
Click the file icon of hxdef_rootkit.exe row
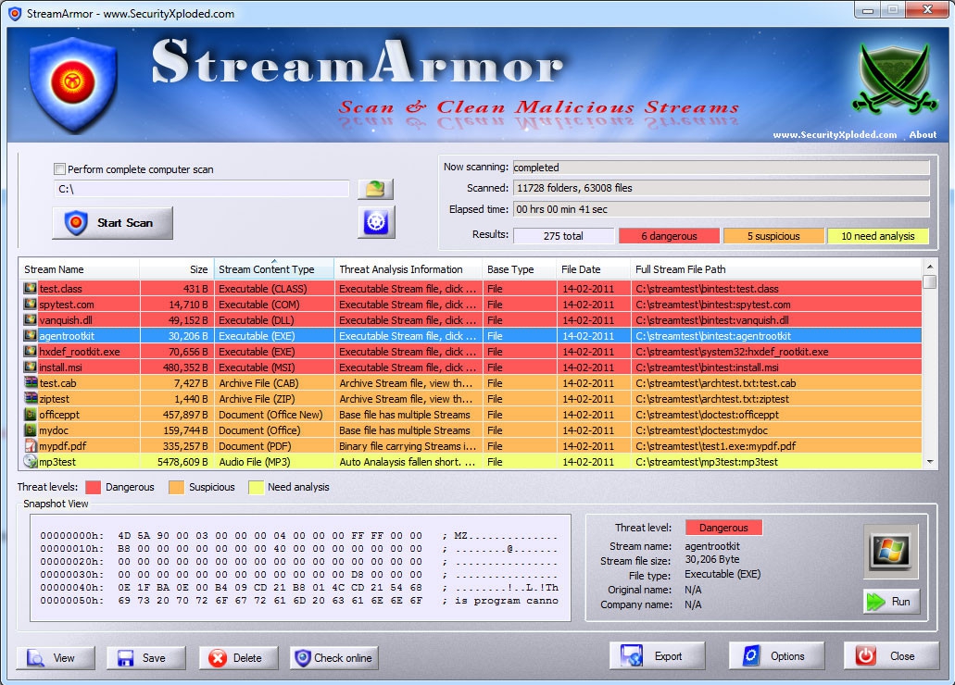coord(30,352)
